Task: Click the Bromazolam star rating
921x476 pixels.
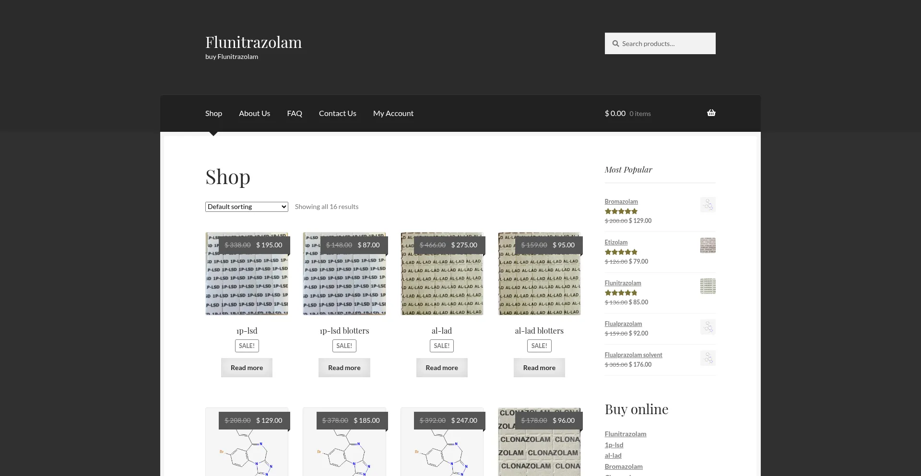Action: (x=621, y=211)
